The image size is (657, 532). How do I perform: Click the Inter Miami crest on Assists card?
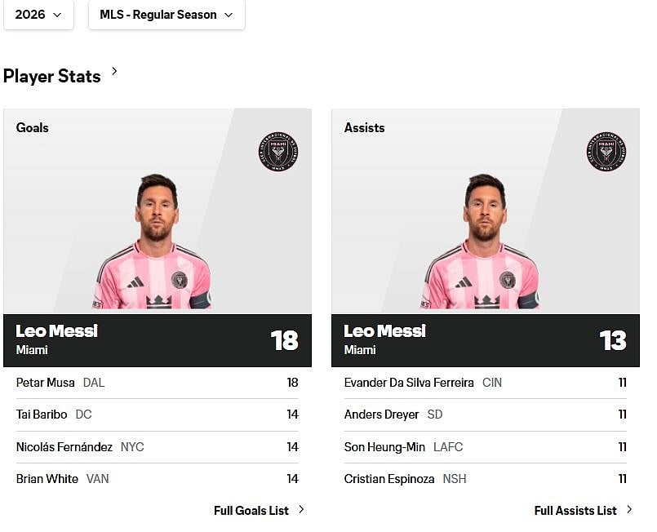pos(606,152)
